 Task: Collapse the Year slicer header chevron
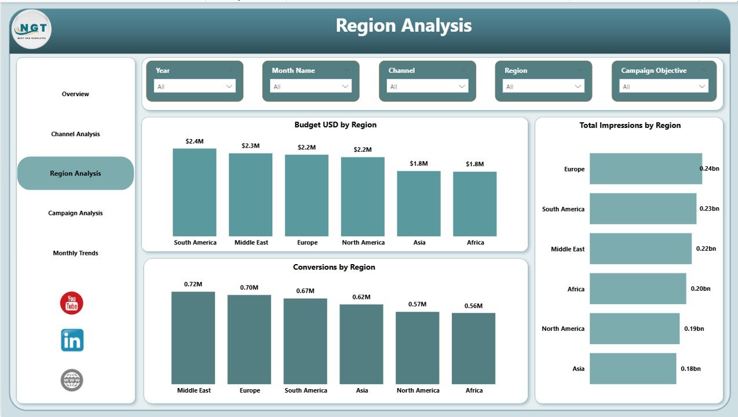tap(232, 70)
